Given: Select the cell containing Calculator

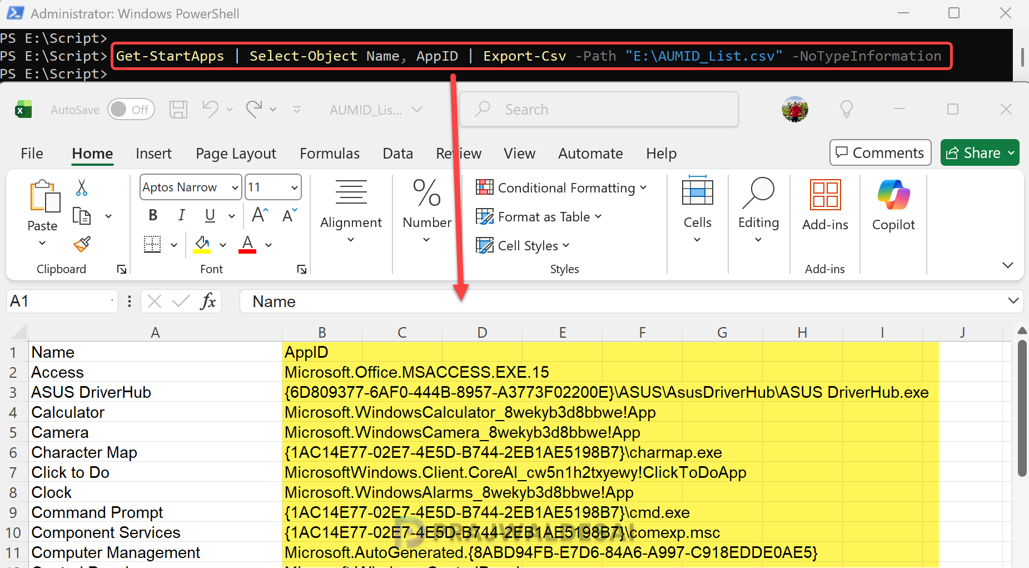Looking at the screenshot, I should 155,412.
